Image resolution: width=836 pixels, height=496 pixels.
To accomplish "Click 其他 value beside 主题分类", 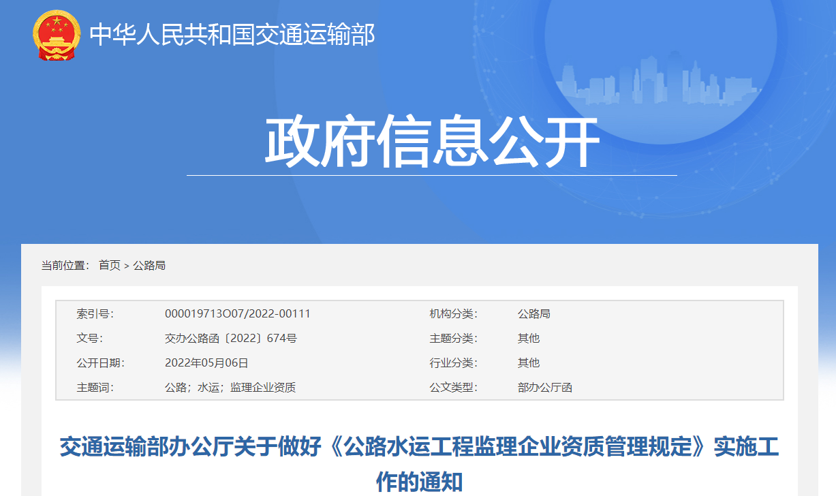I will (x=528, y=339).
